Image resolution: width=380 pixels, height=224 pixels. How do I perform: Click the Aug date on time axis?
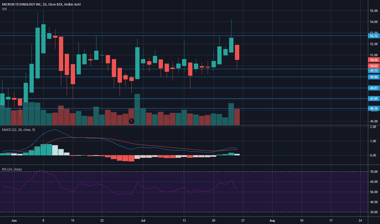coord(272,221)
